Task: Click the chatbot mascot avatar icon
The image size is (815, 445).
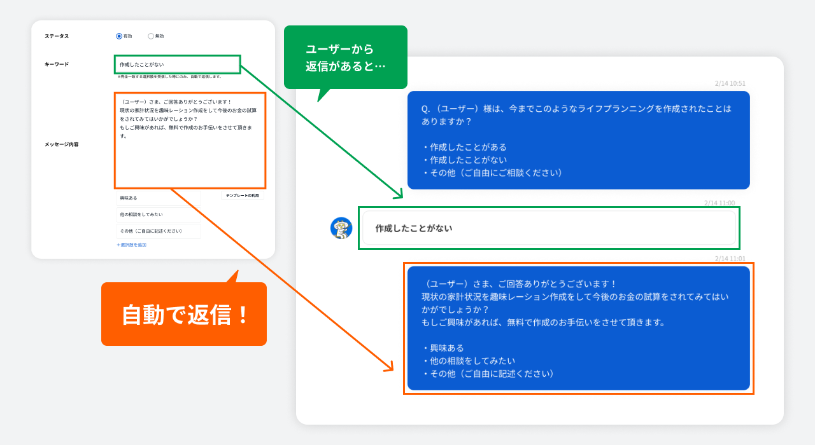Action: tap(339, 228)
